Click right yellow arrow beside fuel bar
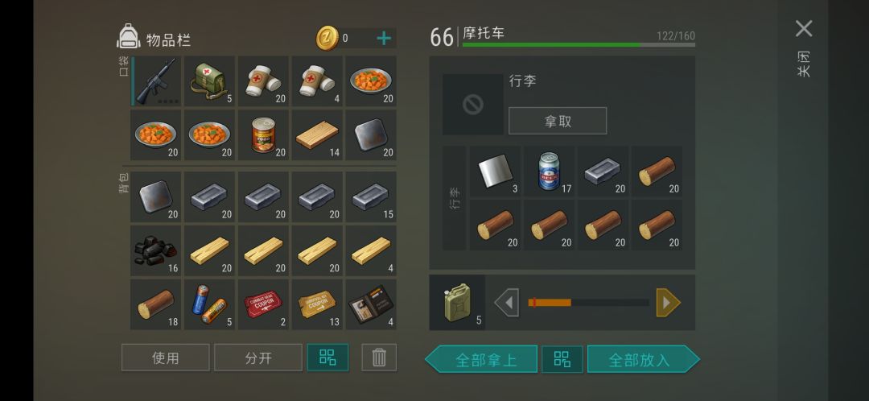869x401 pixels. coord(669,303)
